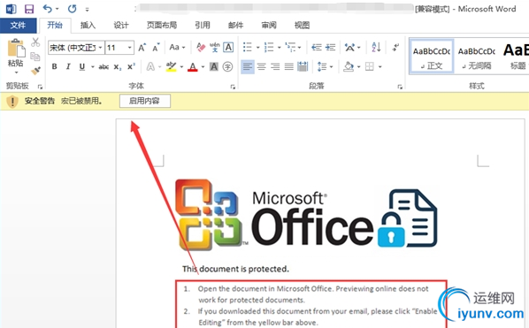Open the font color dropdown arrow
The width and height of the screenshot is (529, 328).
pos(203,66)
